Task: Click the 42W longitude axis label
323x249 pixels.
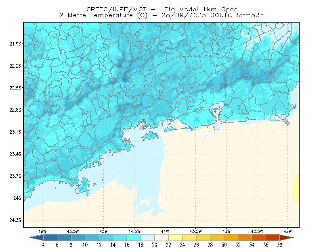Action: (287, 231)
